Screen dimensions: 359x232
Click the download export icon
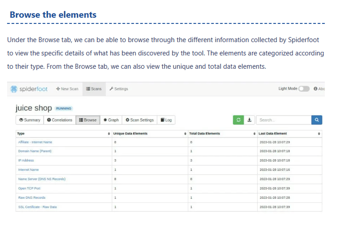coord(249,120)
